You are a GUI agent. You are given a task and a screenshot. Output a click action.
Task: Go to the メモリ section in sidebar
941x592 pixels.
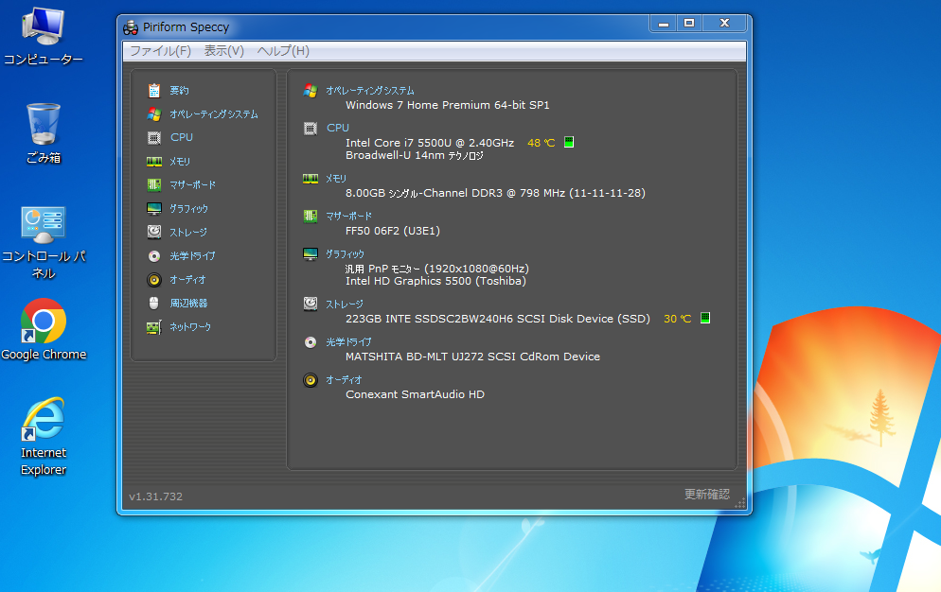[x=180, y=162]
